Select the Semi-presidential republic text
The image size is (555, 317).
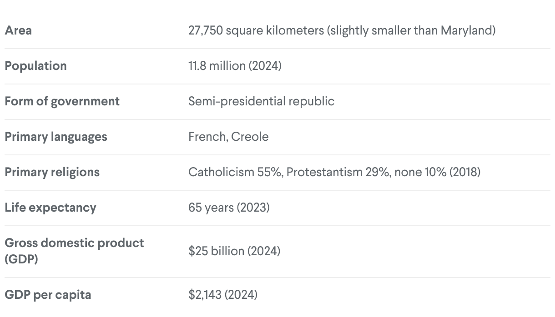tap(261, 101)
